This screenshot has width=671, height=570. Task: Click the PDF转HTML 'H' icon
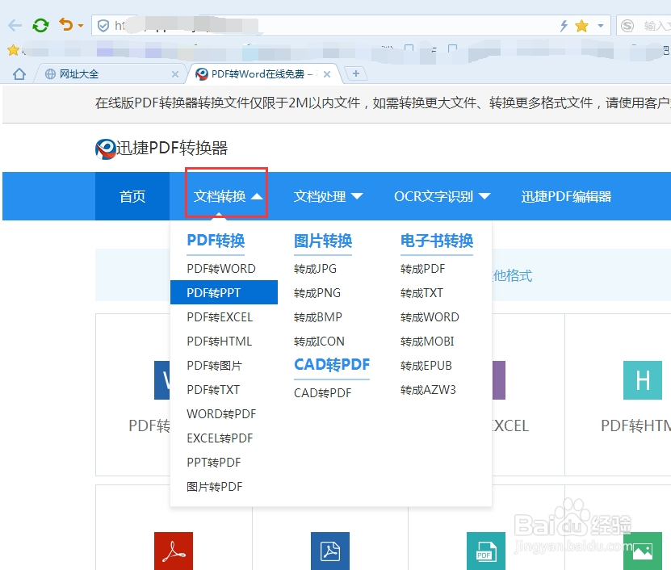(642, 380)
